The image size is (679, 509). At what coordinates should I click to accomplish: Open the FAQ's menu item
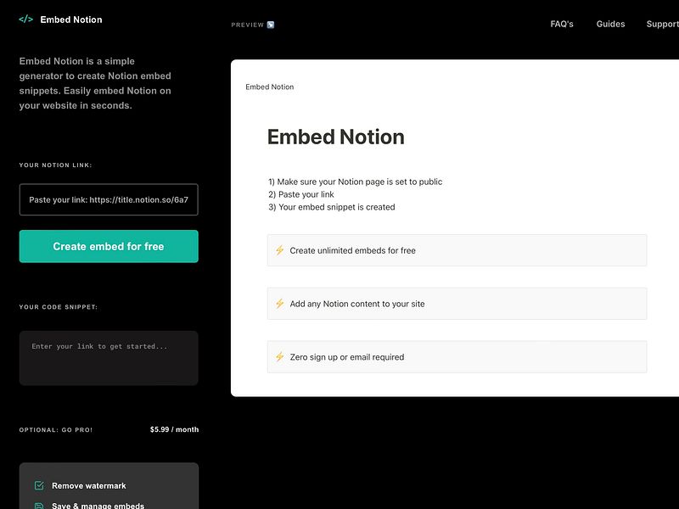click(x=561, y=24)
